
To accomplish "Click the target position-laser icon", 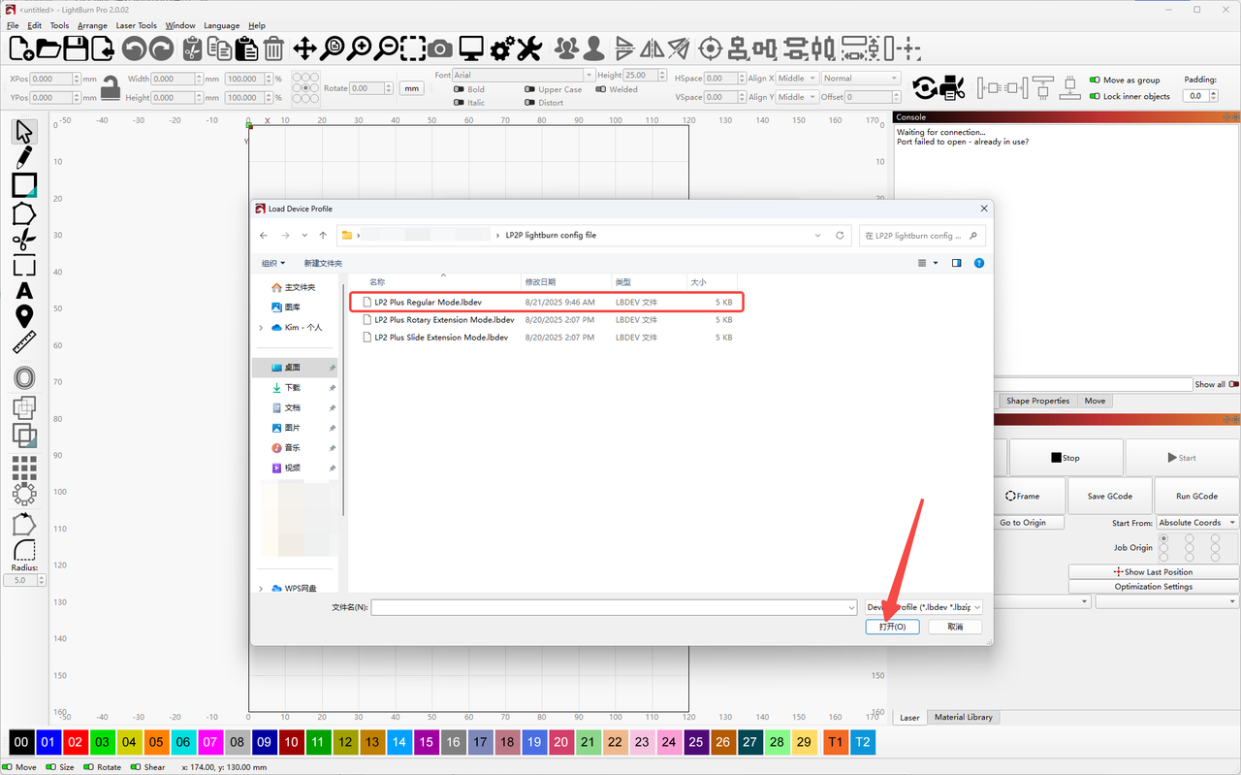I will (x=711, y=48).
